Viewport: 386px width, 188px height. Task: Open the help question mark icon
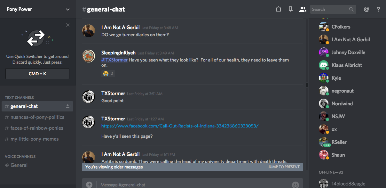(x=378, y=9)
